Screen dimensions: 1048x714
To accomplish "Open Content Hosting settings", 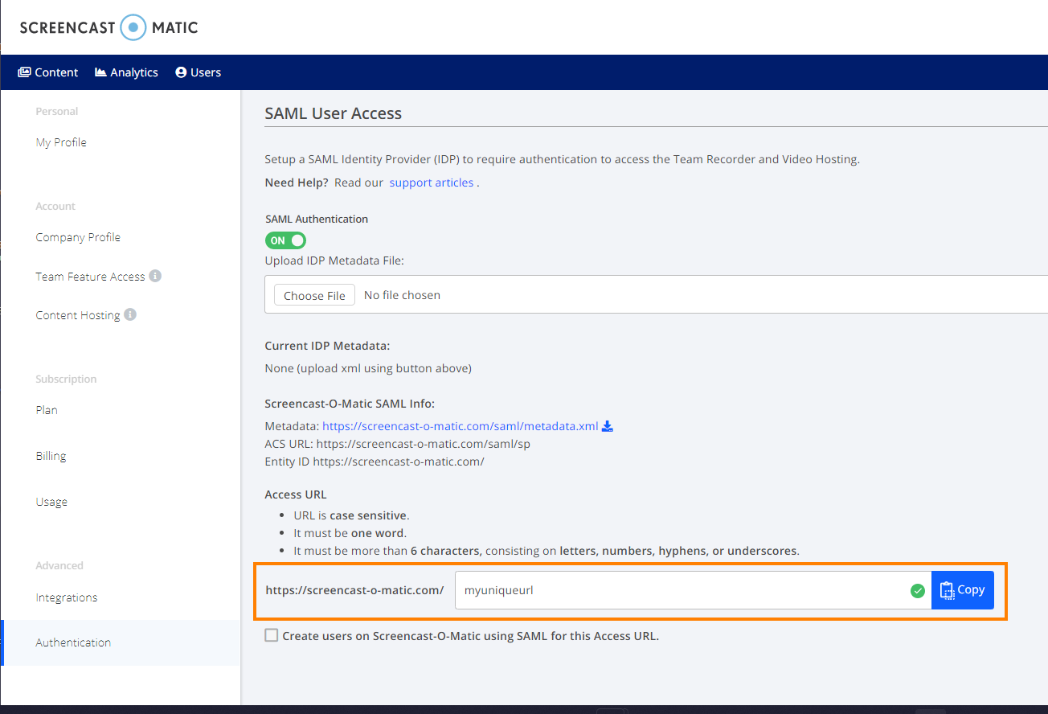I will click(77, 315).
